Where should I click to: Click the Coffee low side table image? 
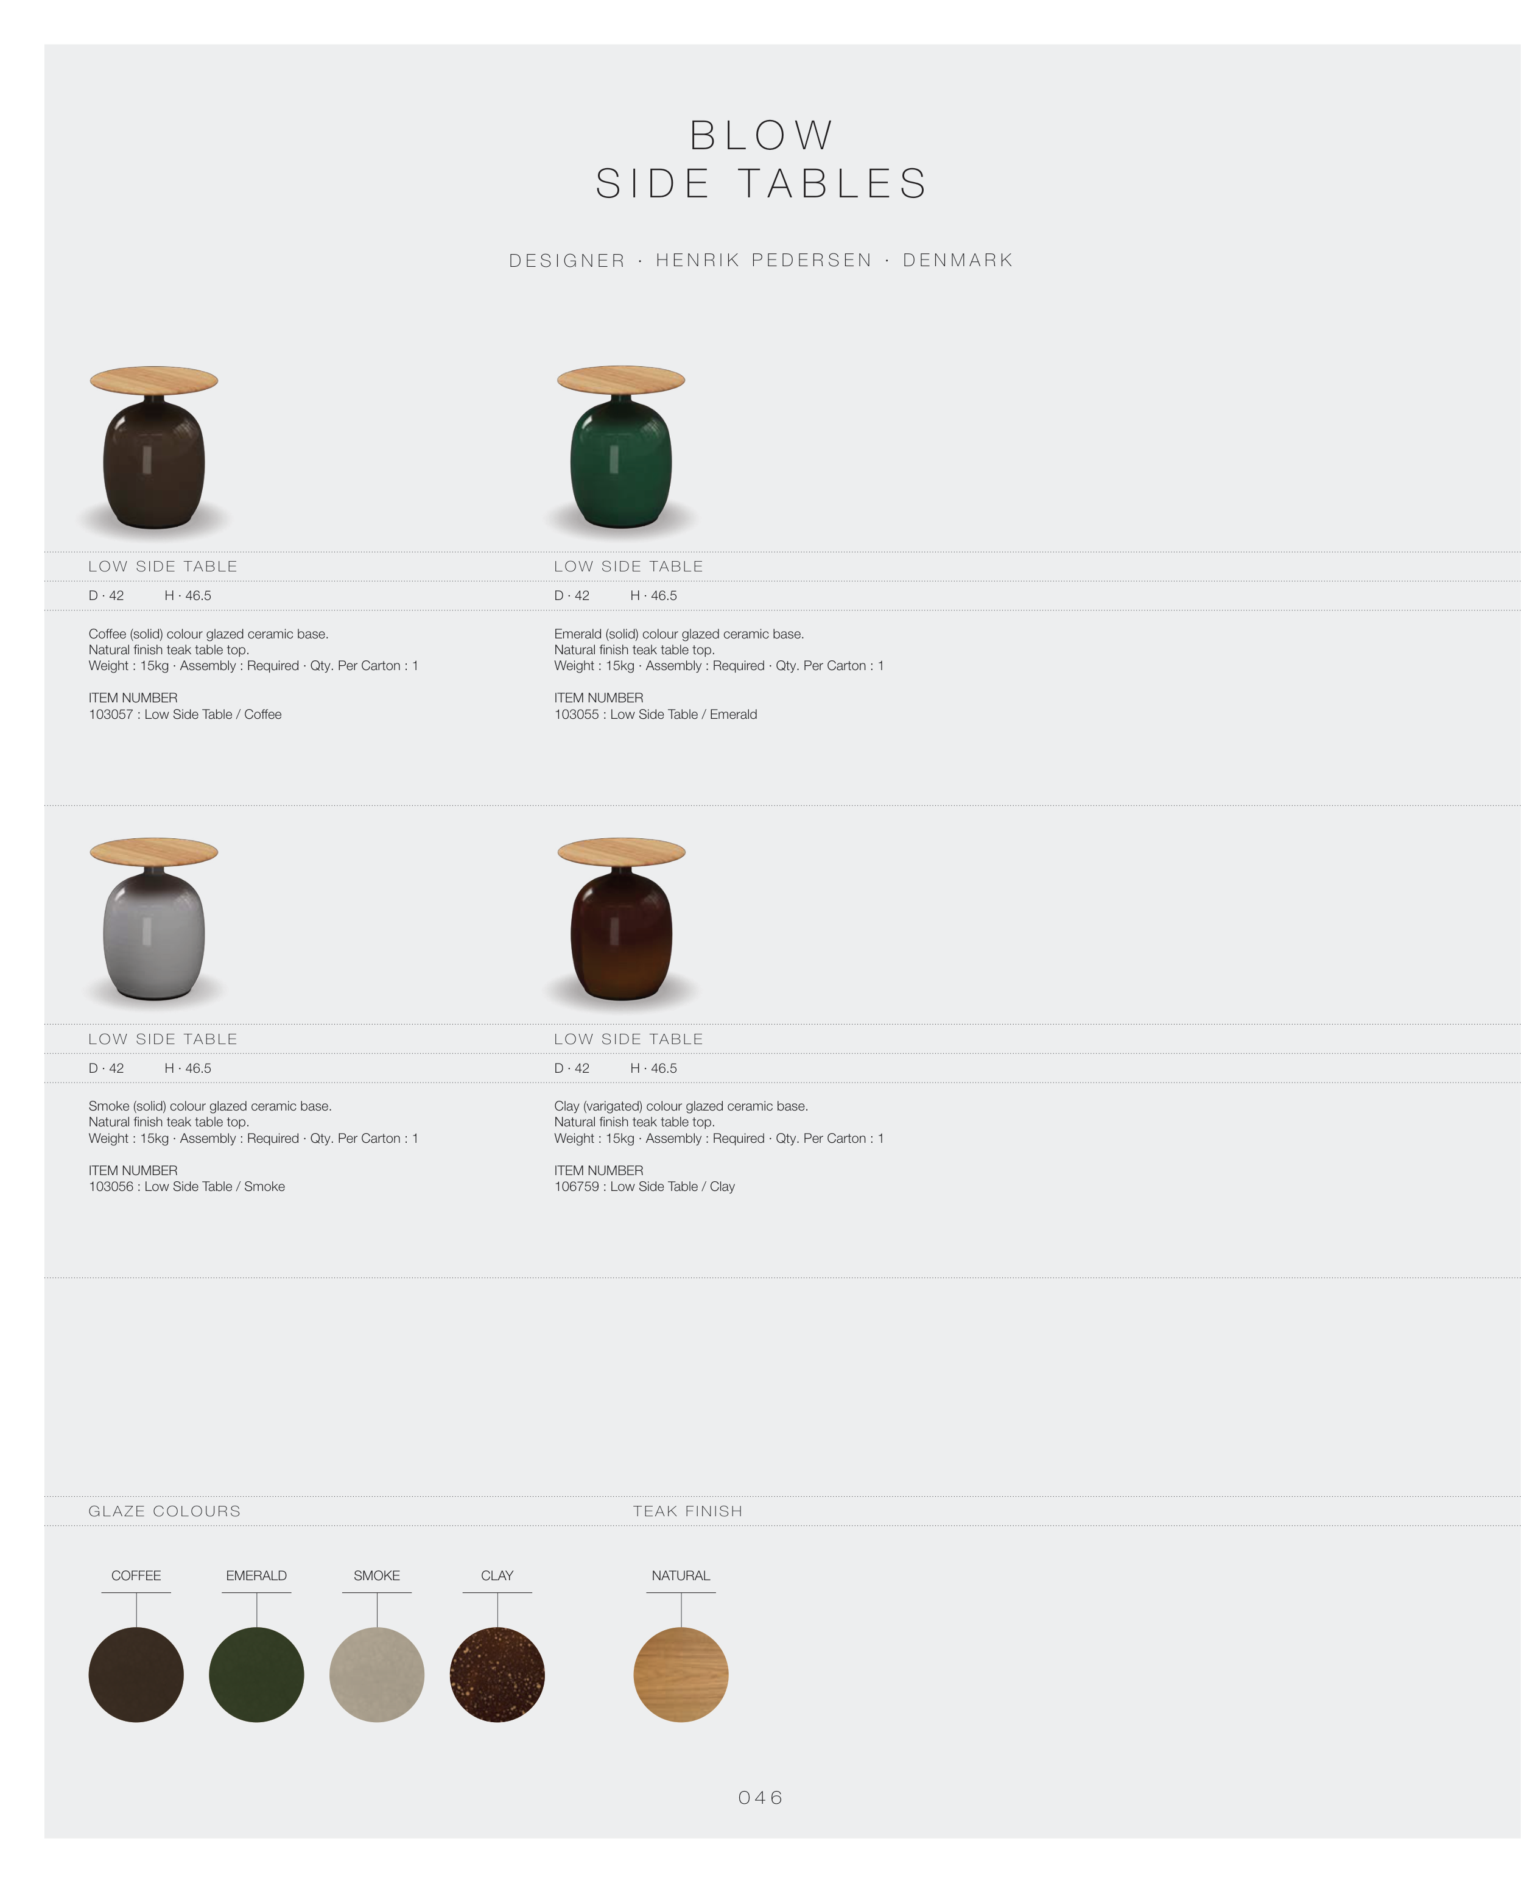pyautogui.click(x=154, y=448)
